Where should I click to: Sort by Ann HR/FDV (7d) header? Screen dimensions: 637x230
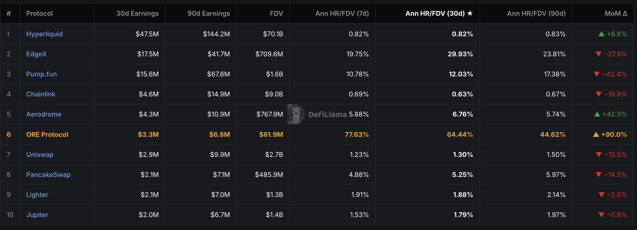(x=342, y=13)
